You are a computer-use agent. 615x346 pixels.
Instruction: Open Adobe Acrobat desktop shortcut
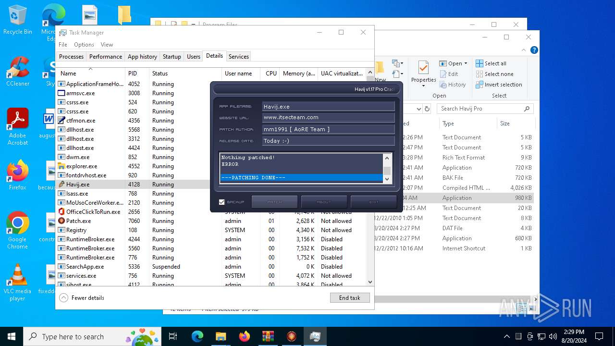pyautogui.click(x=18, y=126)
